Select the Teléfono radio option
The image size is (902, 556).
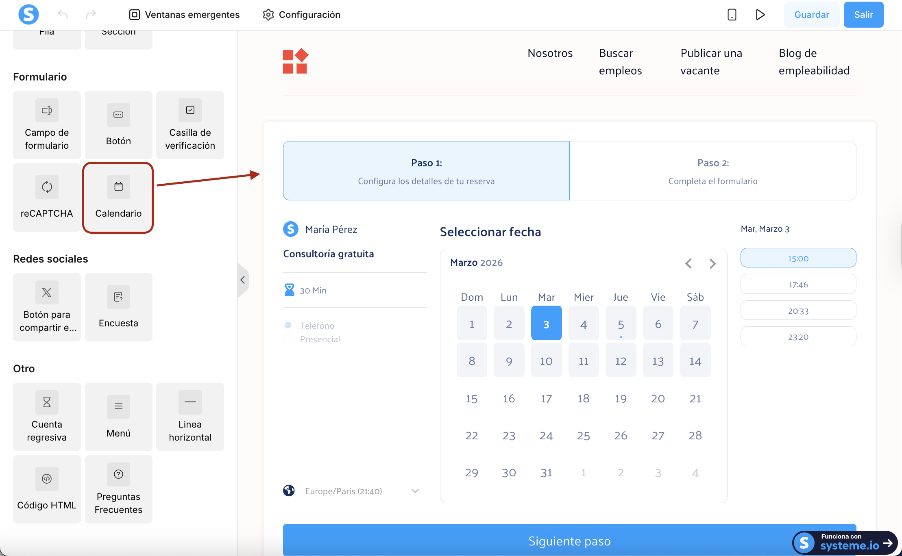point(288,325)
